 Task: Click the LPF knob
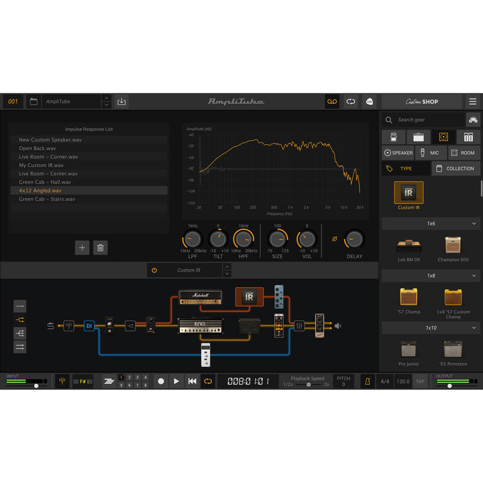coord(193,239)
